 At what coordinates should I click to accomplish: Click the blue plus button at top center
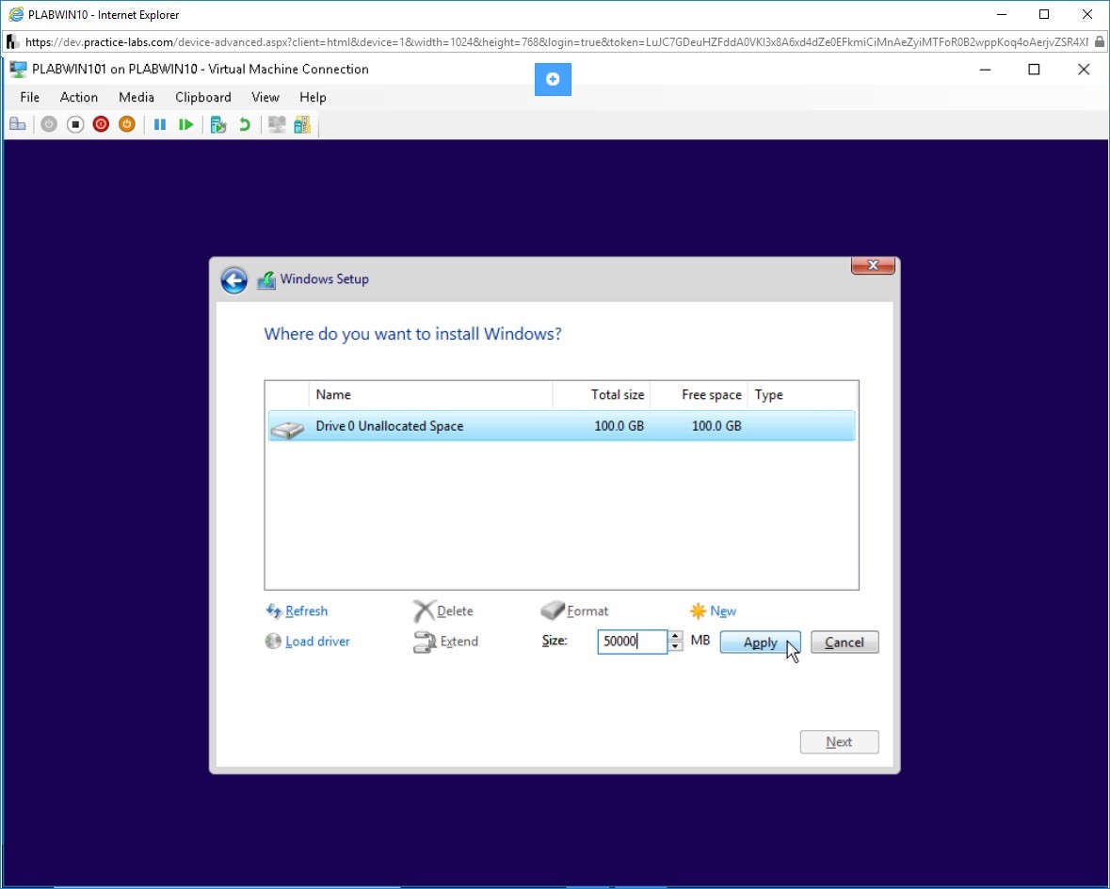(x=553, y=79)
